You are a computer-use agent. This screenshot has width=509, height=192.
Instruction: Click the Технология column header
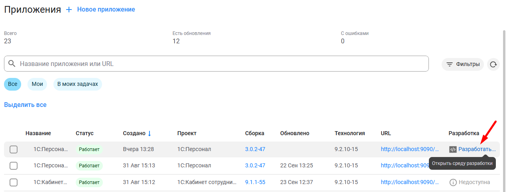pyautogui.click(x=350, y=134)
